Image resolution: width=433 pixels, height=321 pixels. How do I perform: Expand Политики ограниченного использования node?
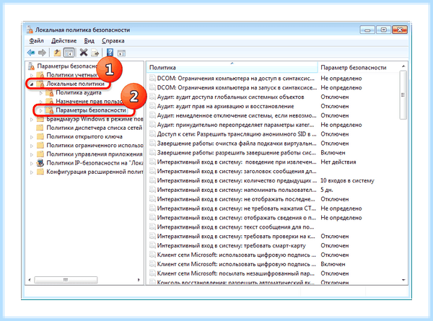32,146
